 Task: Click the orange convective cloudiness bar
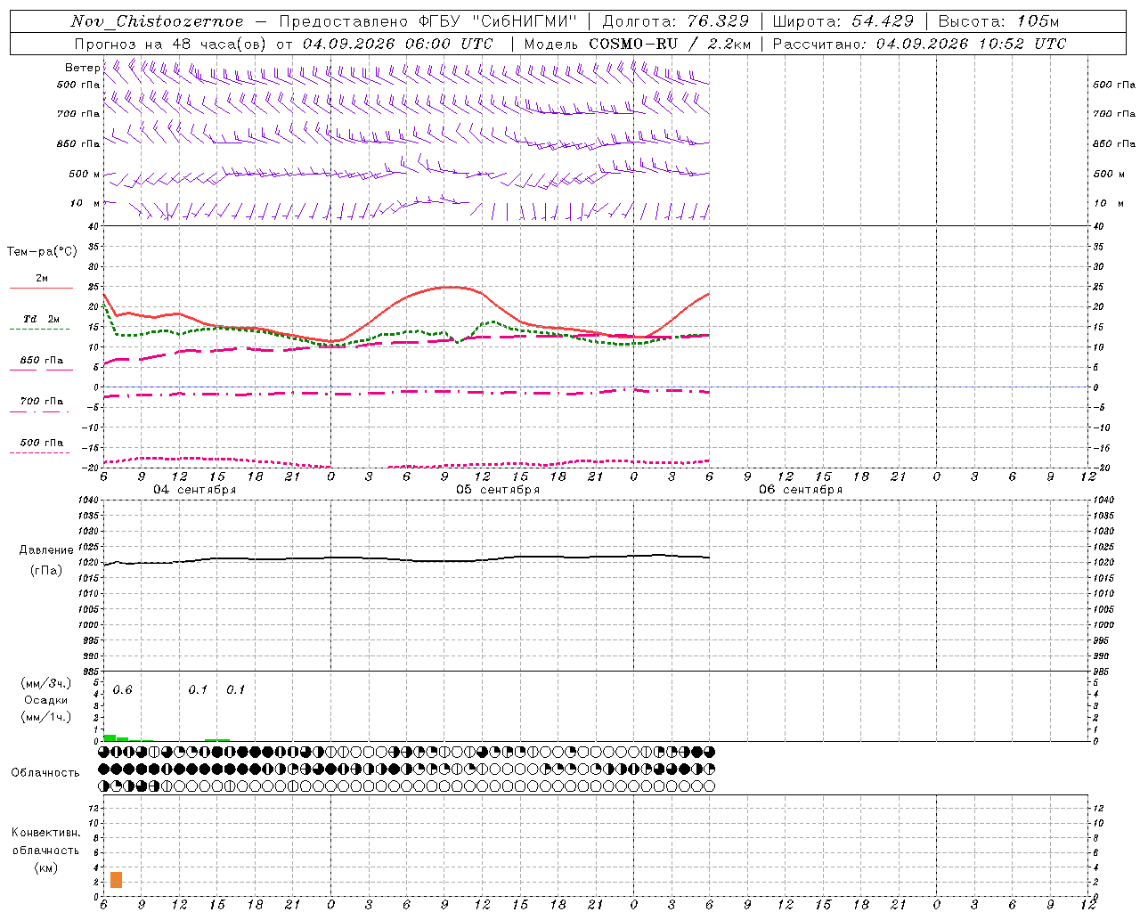point(116,880)
